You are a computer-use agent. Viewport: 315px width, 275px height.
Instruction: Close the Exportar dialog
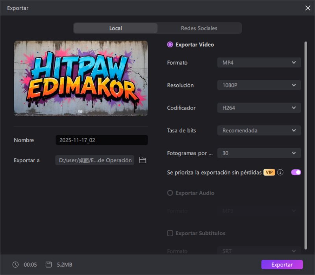click(x=308, y=8)
